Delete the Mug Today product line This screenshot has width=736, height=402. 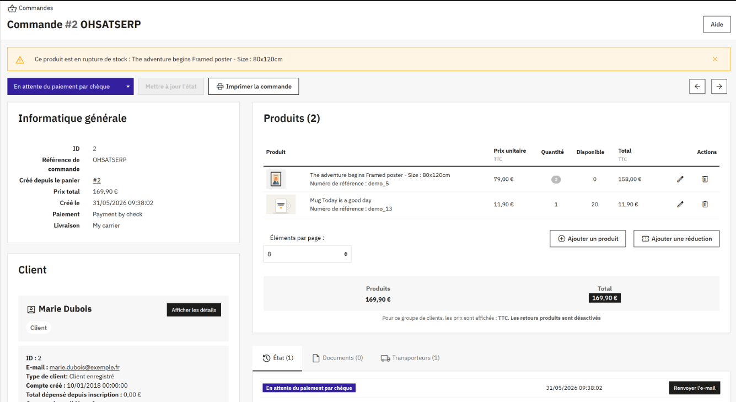[x=705, y=204]
